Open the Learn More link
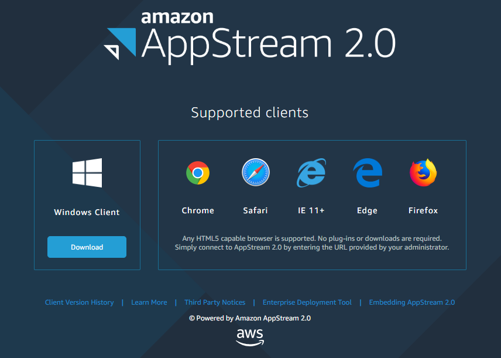The height and width of the screenshot is (358, 501). click(x=149, y=302)
